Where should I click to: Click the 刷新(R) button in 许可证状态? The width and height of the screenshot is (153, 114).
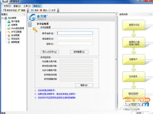click(x=84, y=85)
